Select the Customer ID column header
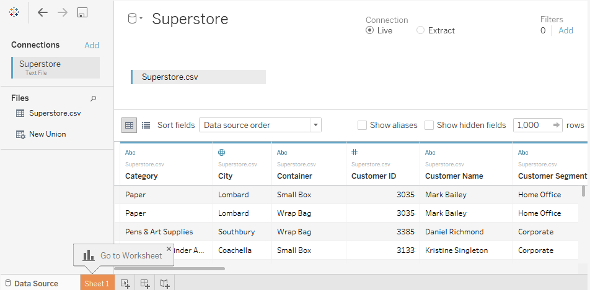Viewport: 590px width, 290px height. pos(374,176)
